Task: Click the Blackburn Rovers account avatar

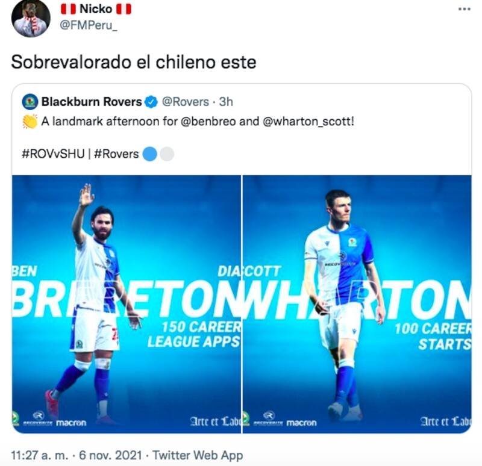Action: [x=30, y=102]
